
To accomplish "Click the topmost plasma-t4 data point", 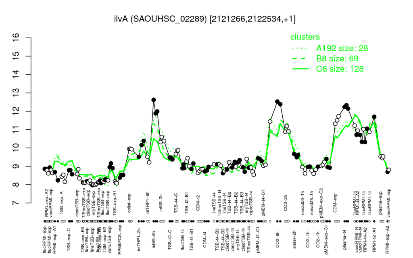I will [x=346, y=105].
